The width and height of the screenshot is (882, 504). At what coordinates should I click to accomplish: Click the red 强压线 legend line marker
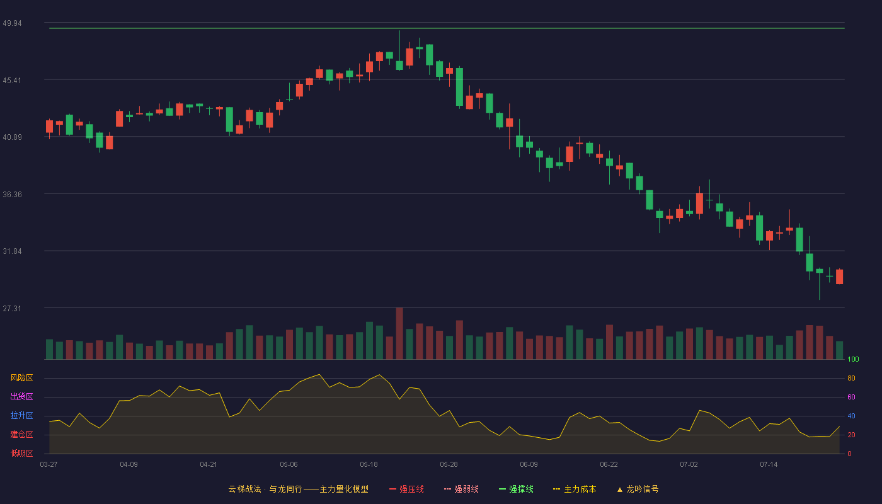coord(392,489)
